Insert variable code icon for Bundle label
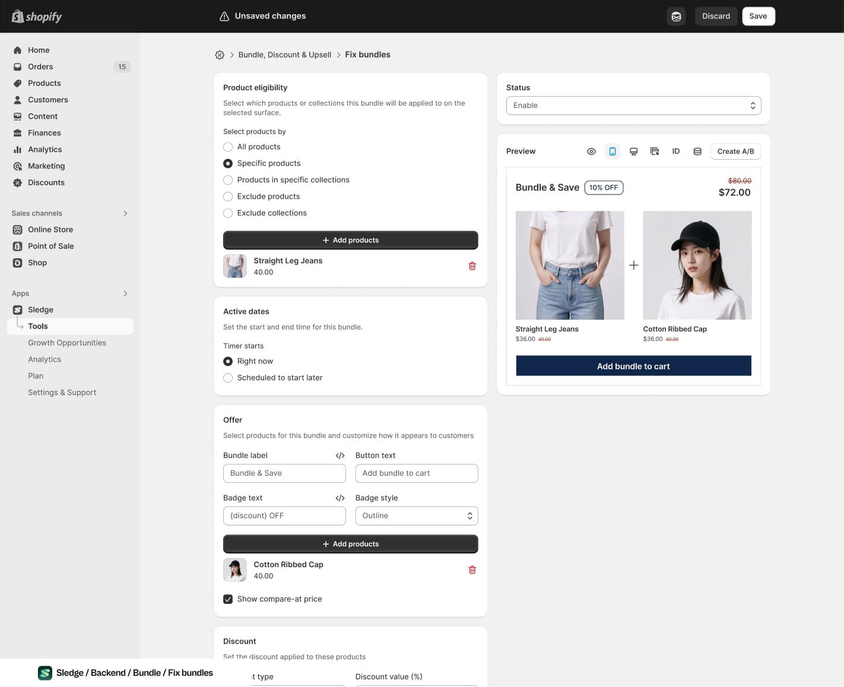 tap(340, 456)
